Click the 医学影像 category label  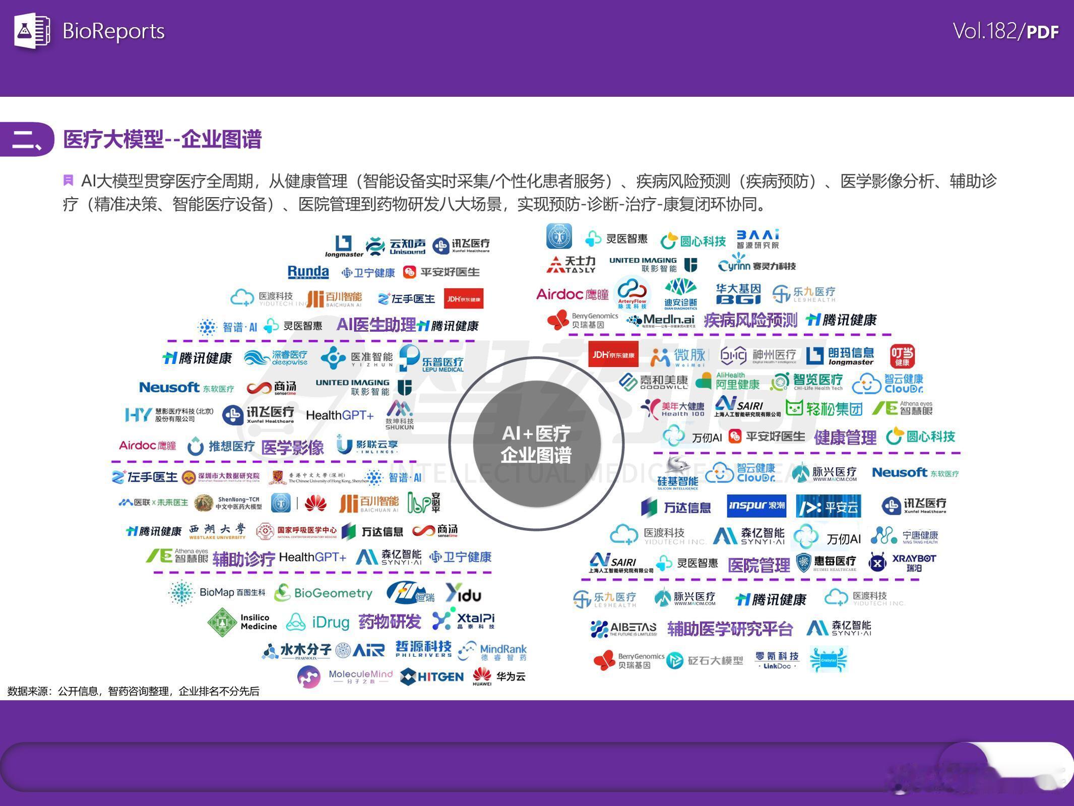292,447
